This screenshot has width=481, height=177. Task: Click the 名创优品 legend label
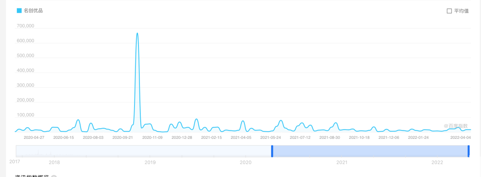pyautogui.click(x=33, y=11)
